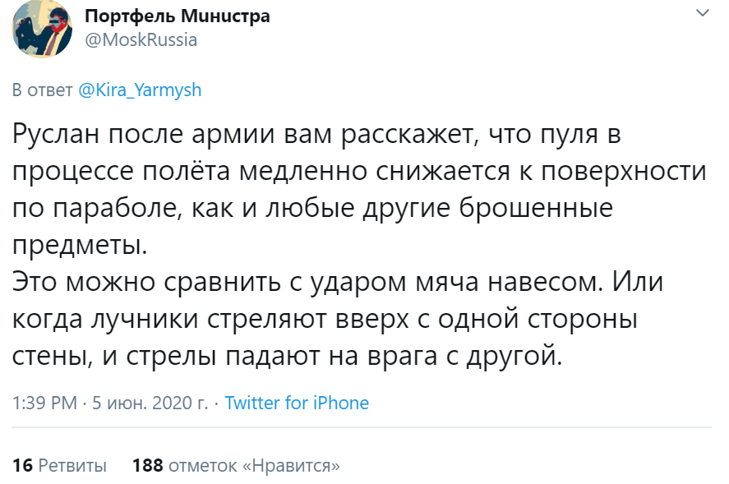Open the @Kira_Yarmysh mention link

140,90
